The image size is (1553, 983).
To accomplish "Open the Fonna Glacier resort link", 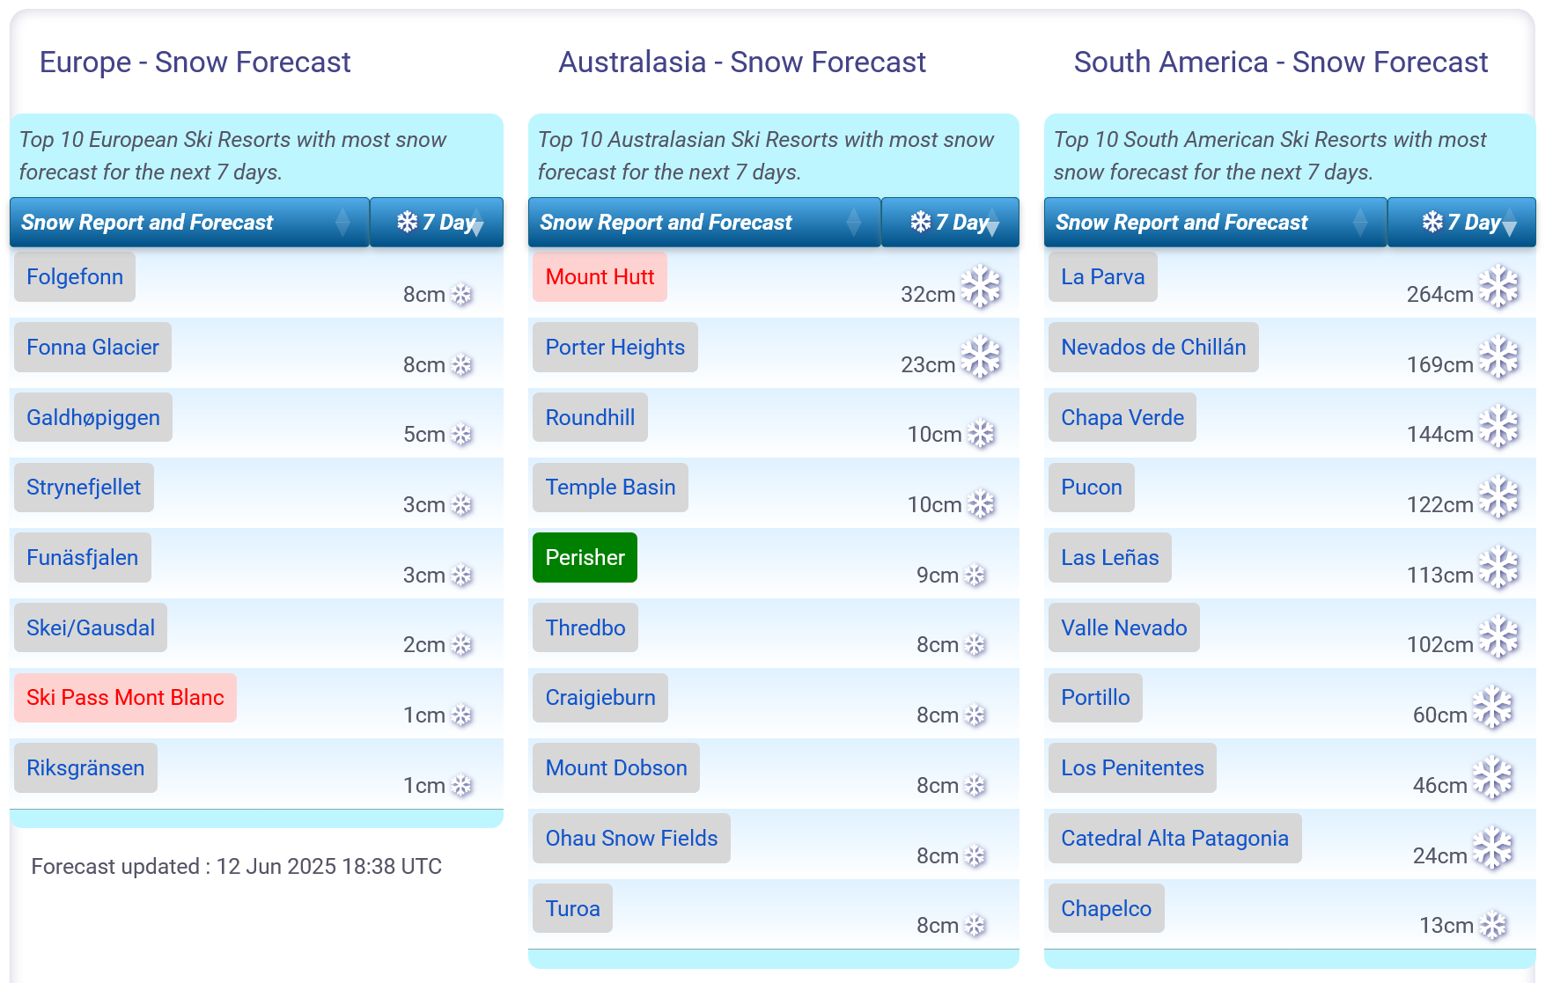I will coord(92,347).
